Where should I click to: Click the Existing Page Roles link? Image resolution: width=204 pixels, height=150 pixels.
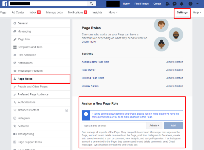click(x=93, y=78)
